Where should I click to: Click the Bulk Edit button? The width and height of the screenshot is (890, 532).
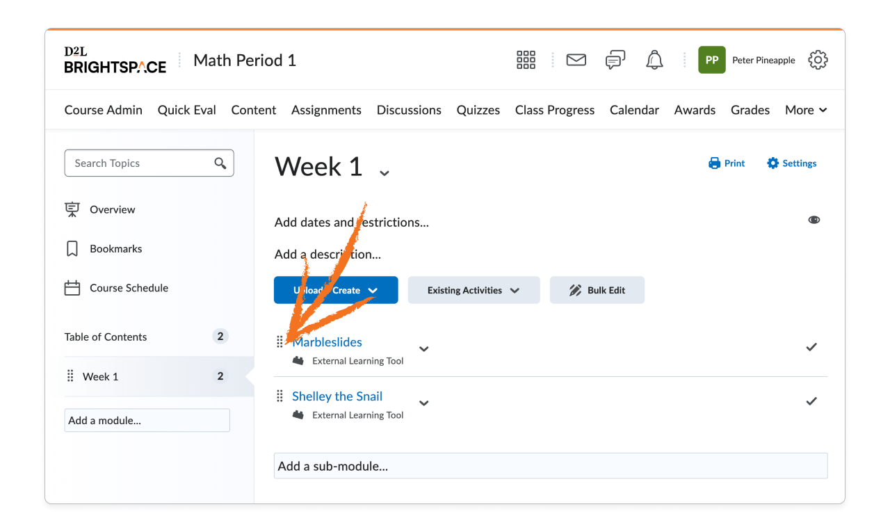tap(597, 289)
